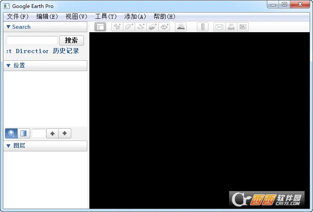Open the ruler measurement tool
Viewport: 313px width, 212px height.
click(x=203, y=27)
